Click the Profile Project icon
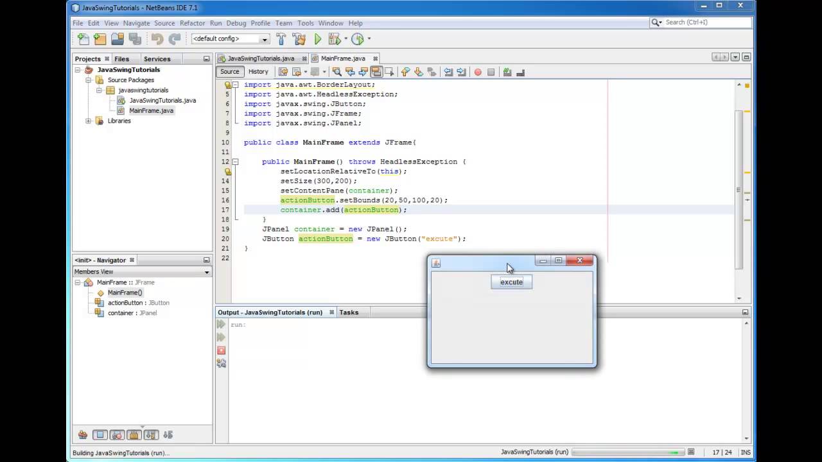 click(358, 39)
